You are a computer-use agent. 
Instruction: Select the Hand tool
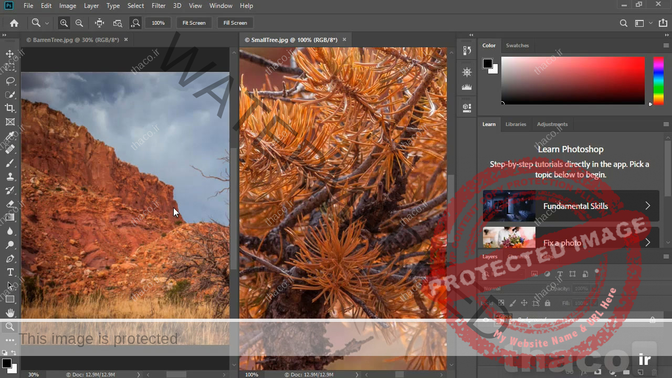coord(10,313)
